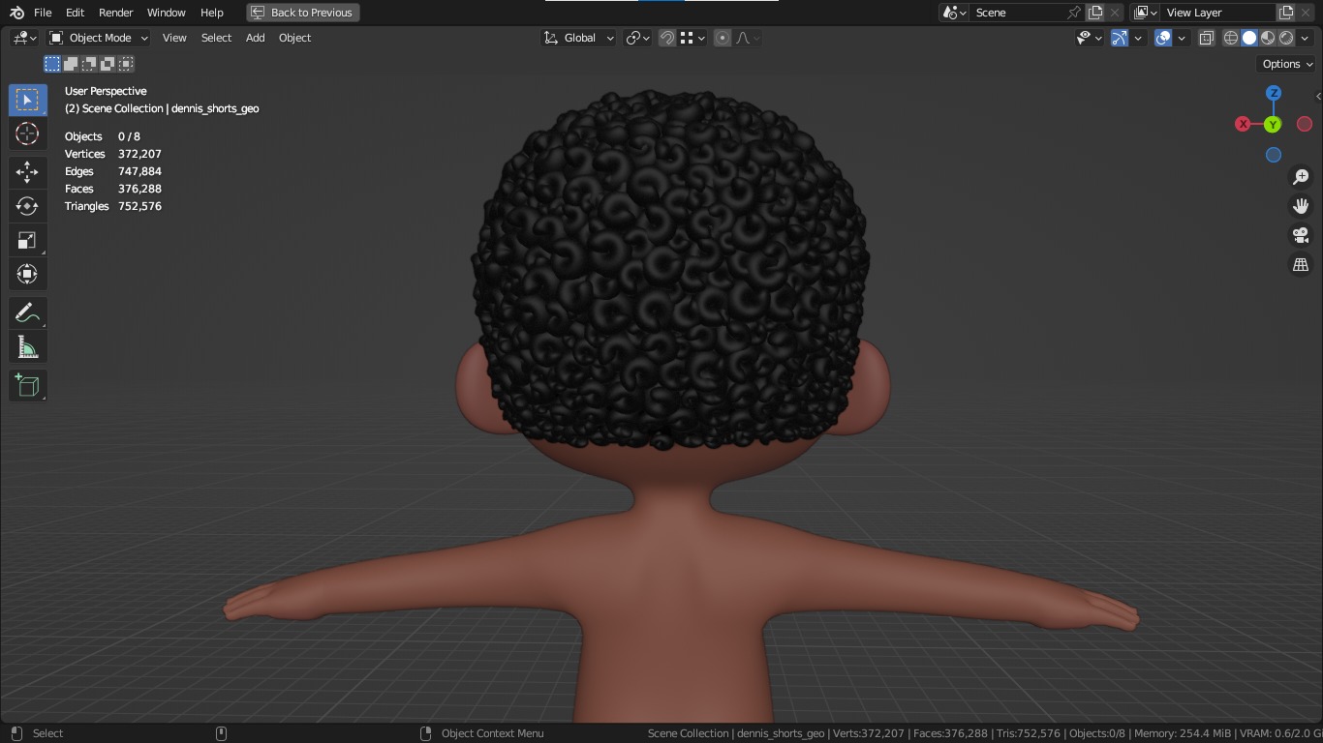
Task: Open the object types visibility dropdown
Action: pos(1090,38)
